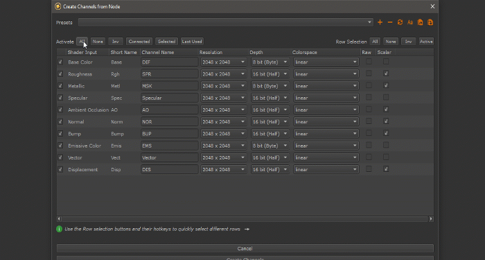Click the Channel Name column header

tap(158, 52)
